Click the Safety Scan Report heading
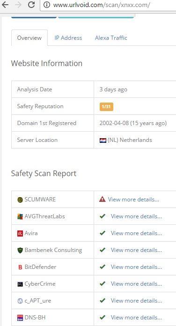Screen dimensions: 176x326 pos(44,173)
